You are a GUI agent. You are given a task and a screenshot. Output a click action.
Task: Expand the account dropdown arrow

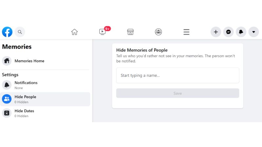tap(254, 32)
